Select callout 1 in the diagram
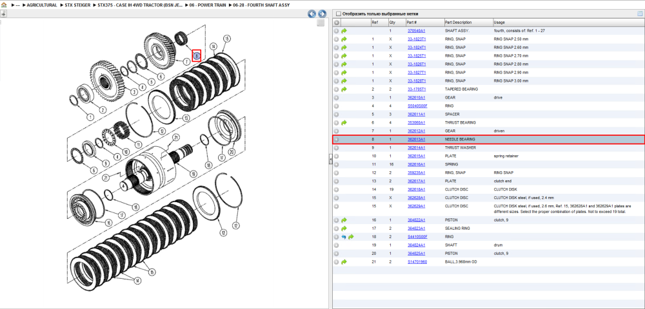 point(90,117)
